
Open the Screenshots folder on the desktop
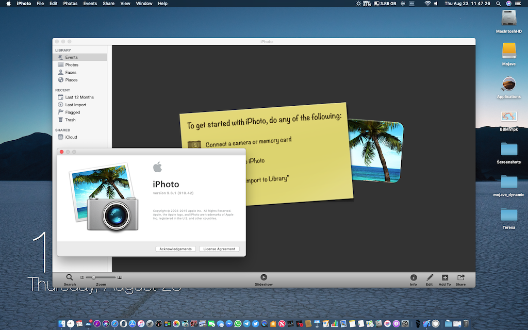coord(509,153)
